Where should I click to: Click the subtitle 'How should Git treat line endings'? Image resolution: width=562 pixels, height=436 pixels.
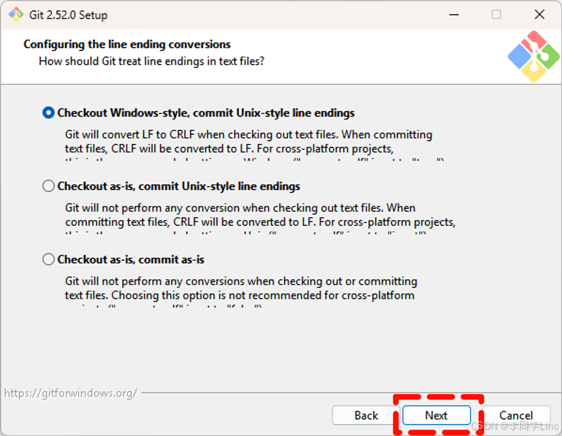point(151,61)
